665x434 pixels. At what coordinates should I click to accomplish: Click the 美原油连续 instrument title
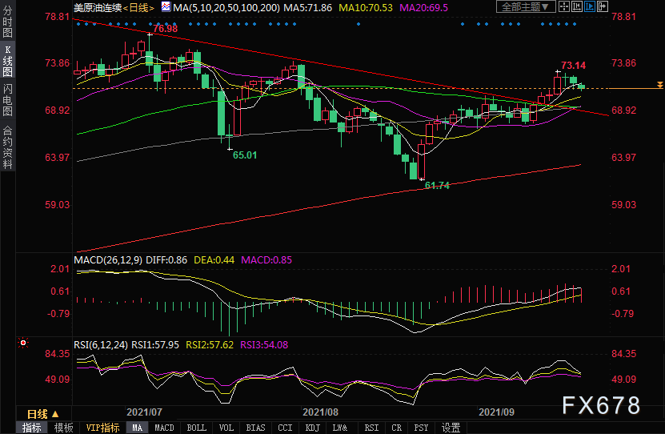tap(98, 8)
